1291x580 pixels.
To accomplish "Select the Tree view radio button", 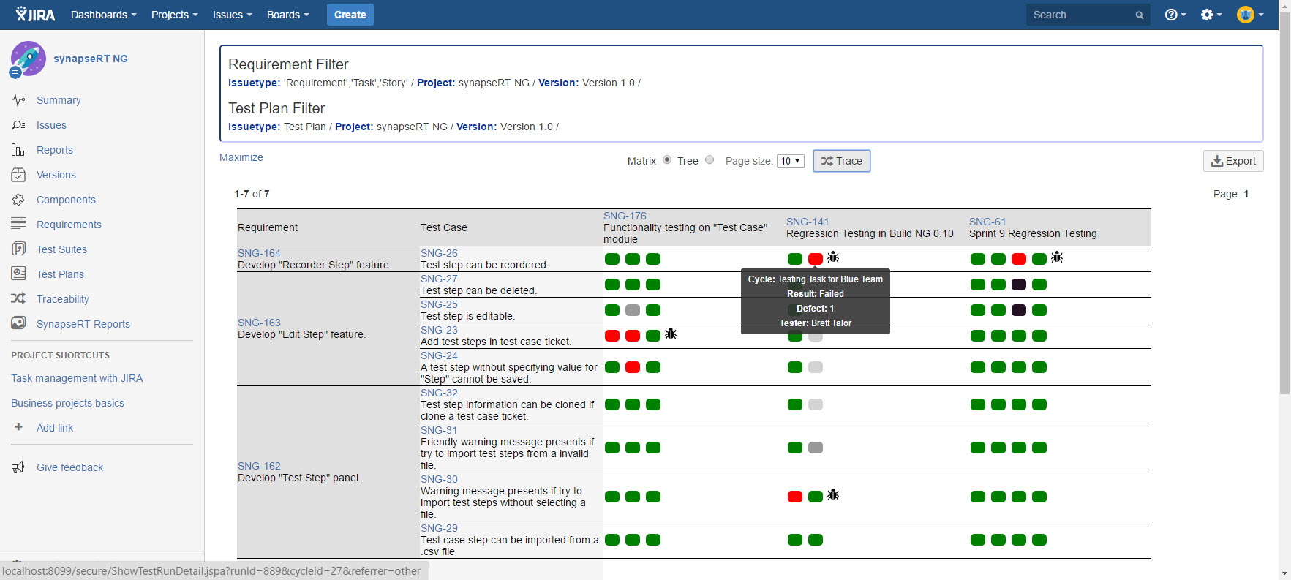I will tap(710, 160).
